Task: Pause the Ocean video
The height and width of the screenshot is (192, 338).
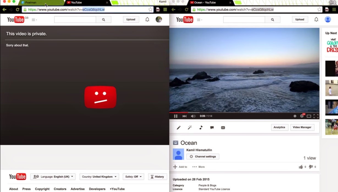Action: [176, 116]
